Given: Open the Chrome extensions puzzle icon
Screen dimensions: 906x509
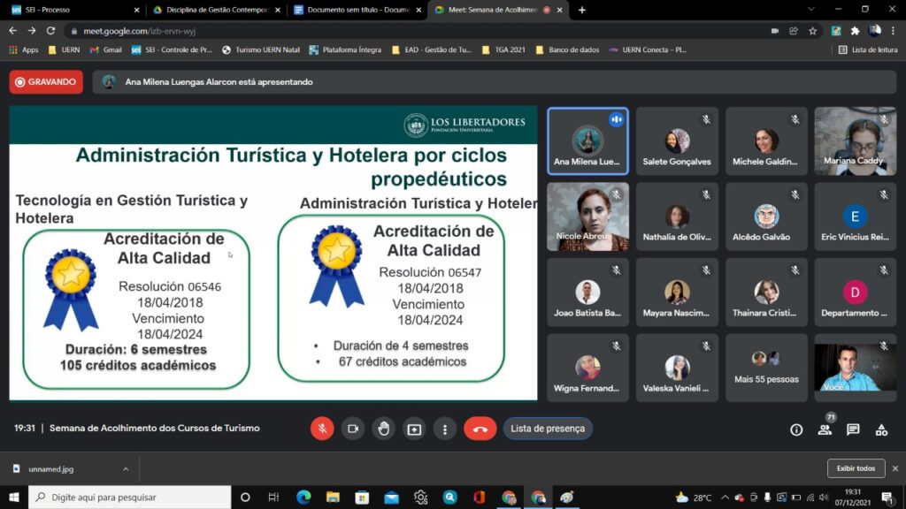Looking at the screenshot, I should pyautogui.click(x=855, y=30).
